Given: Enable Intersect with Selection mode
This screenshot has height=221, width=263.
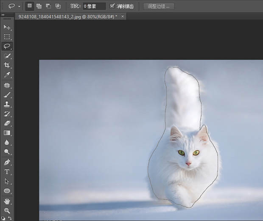Looking at the screenshot, I should coord(58,6).
